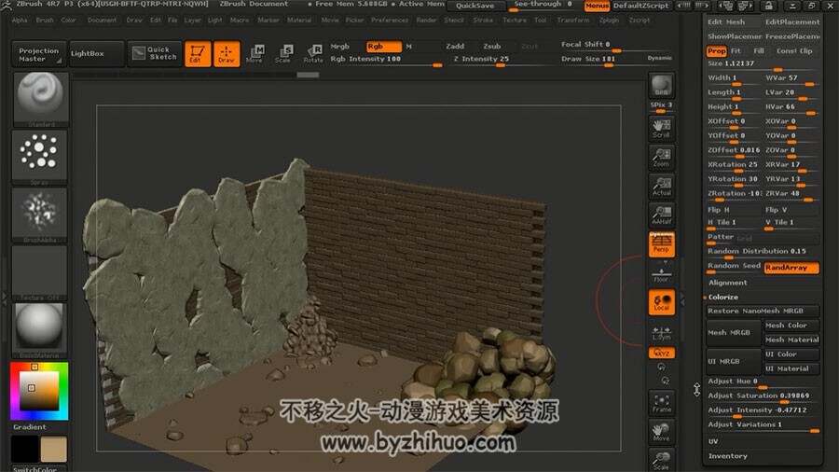Click the Scroll canvas icon
Viewport: 839px width, 472px height.
661,129
